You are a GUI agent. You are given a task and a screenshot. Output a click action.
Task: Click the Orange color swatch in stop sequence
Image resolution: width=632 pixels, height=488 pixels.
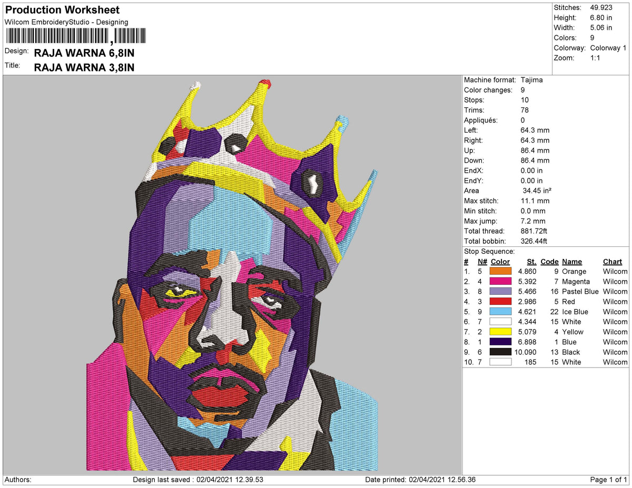click(500, 271)
